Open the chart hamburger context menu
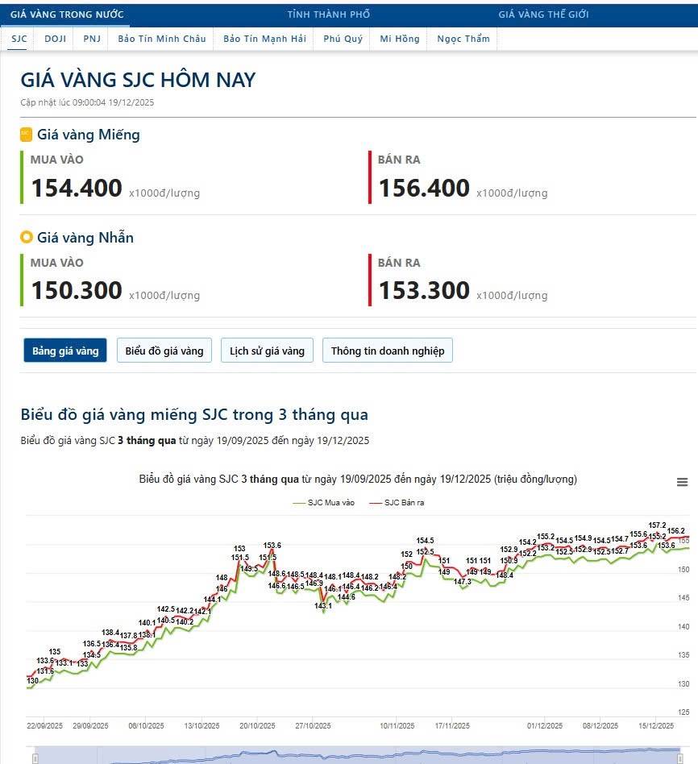698x764 pixels. tap(682, 482)
